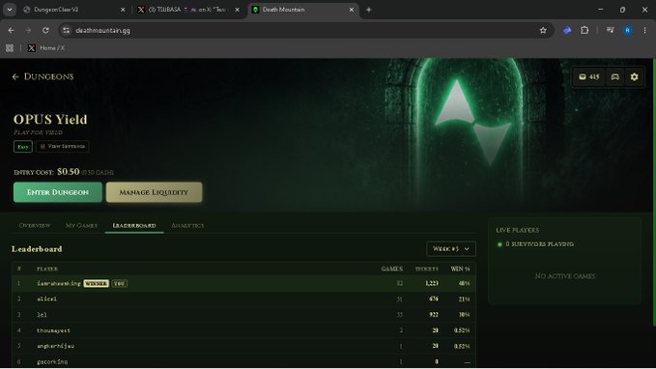The width and height of the screenshot is (656, 369).
Task: Go back to Dungeons list
Action: [x=43, y=76]
